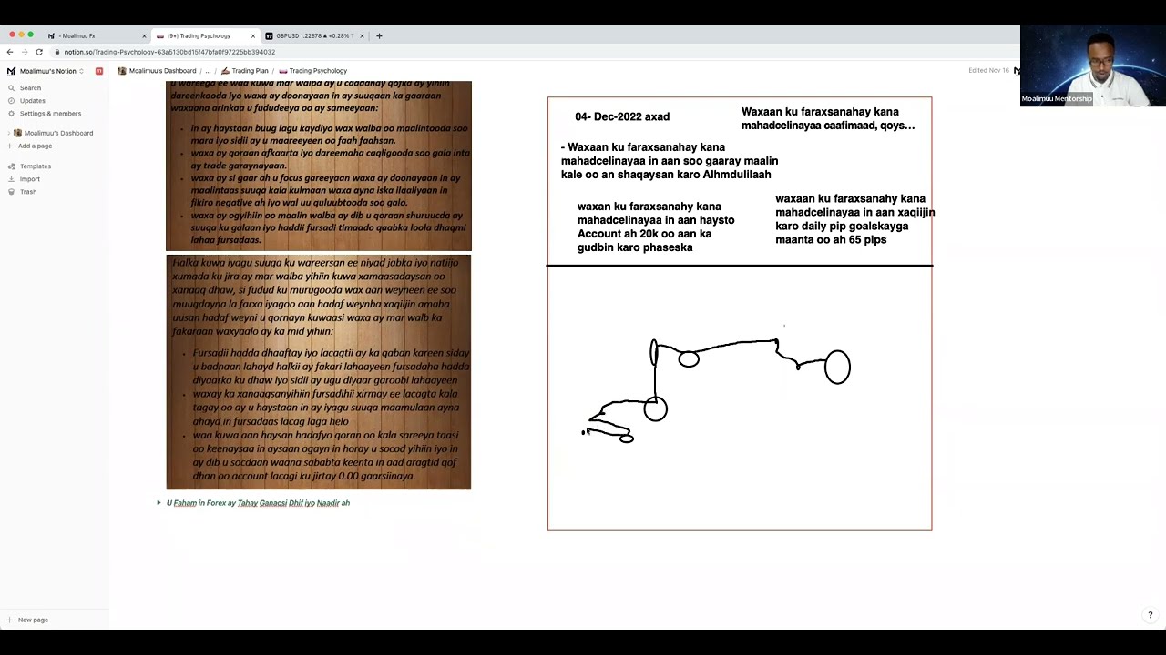This screenshot has width=1166, height=655.
Task: Go back with the browser back arrow
Action: [10, 52]
